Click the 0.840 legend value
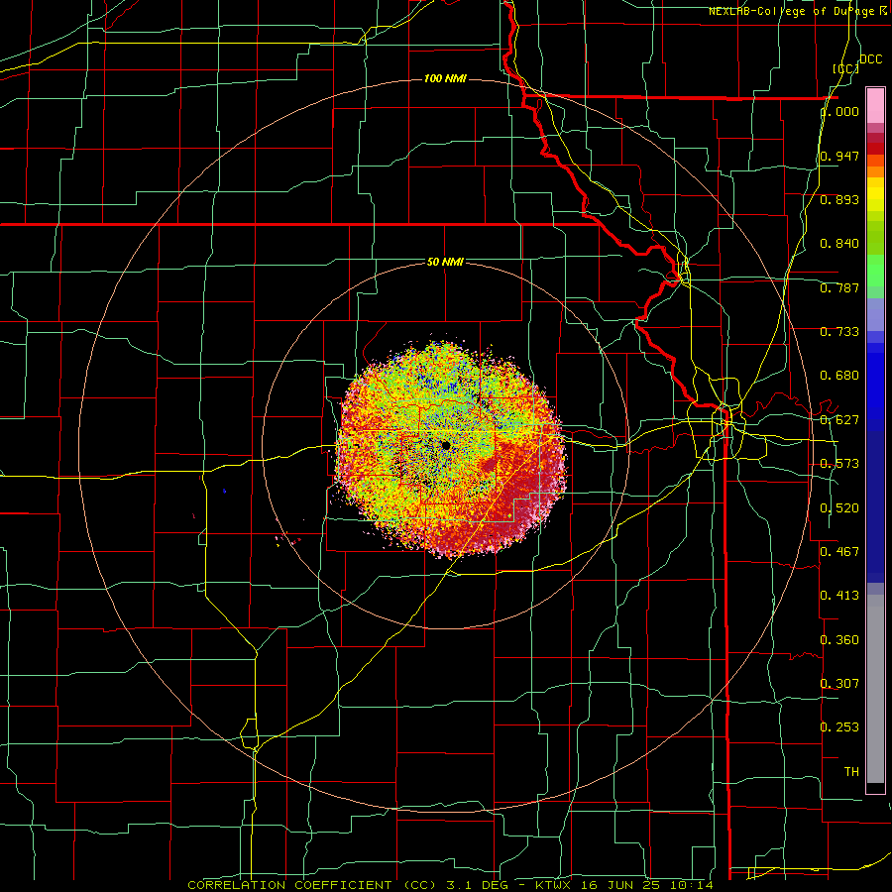The image size is (892, 892). click(839, 244)
